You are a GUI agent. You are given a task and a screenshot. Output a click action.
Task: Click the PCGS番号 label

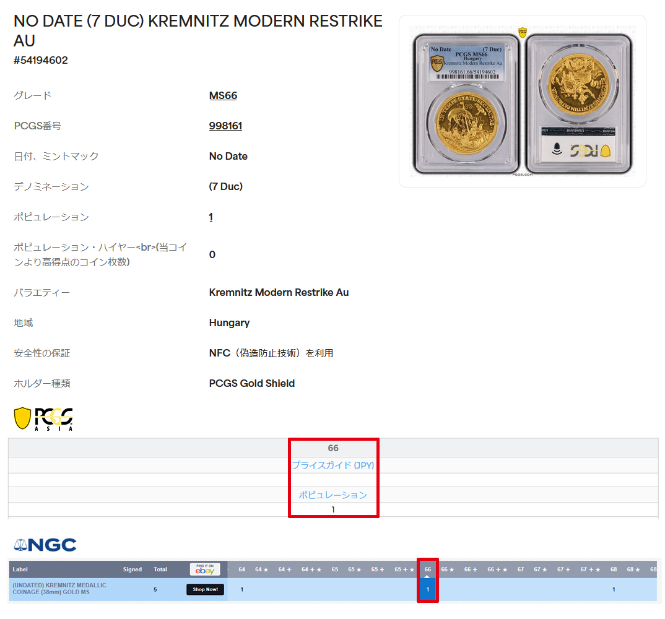[x=37, y=126]
